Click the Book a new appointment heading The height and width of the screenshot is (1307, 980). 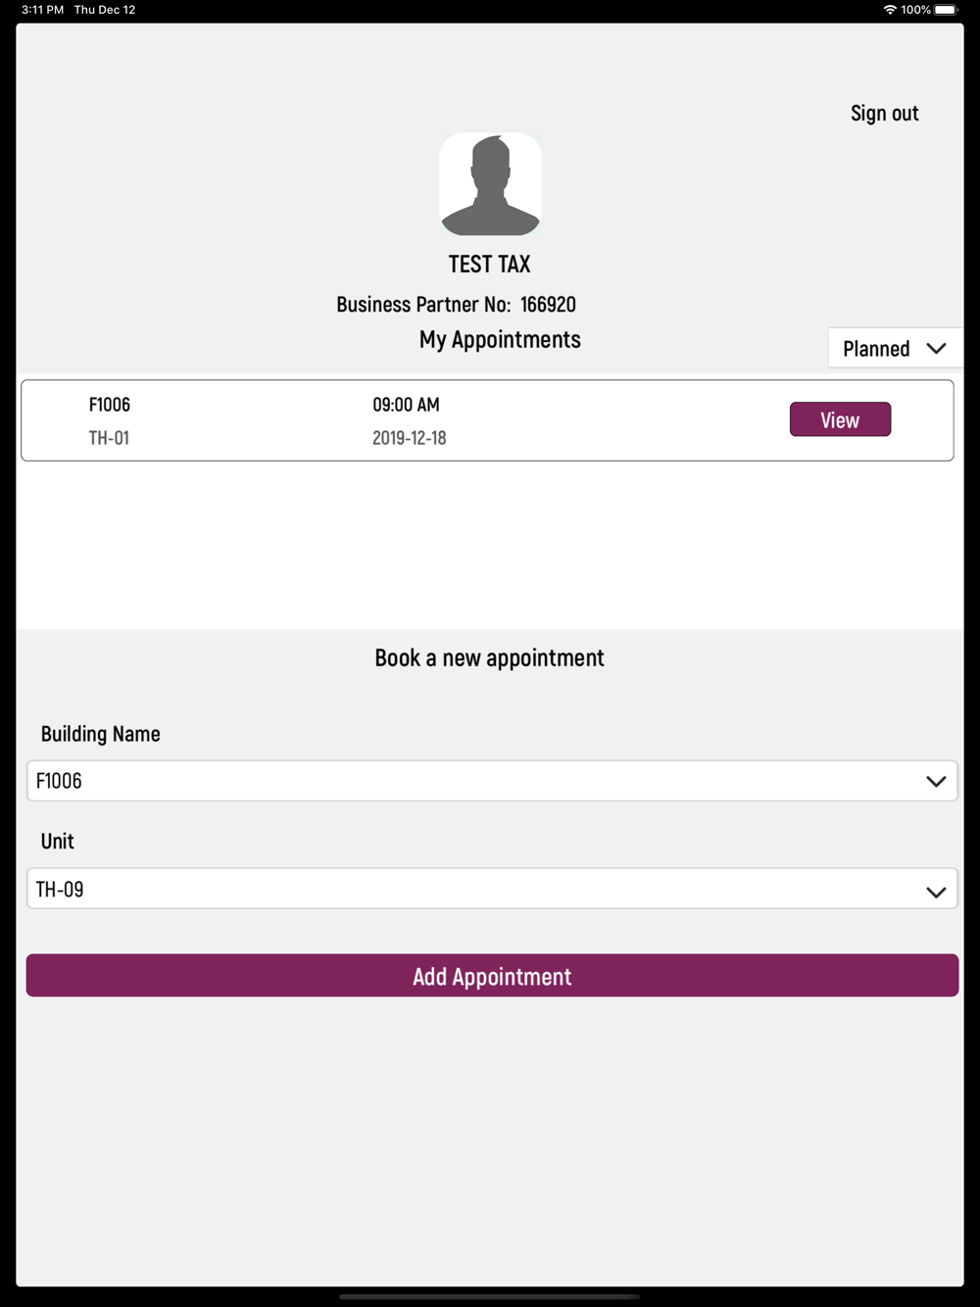pos(489,658)
